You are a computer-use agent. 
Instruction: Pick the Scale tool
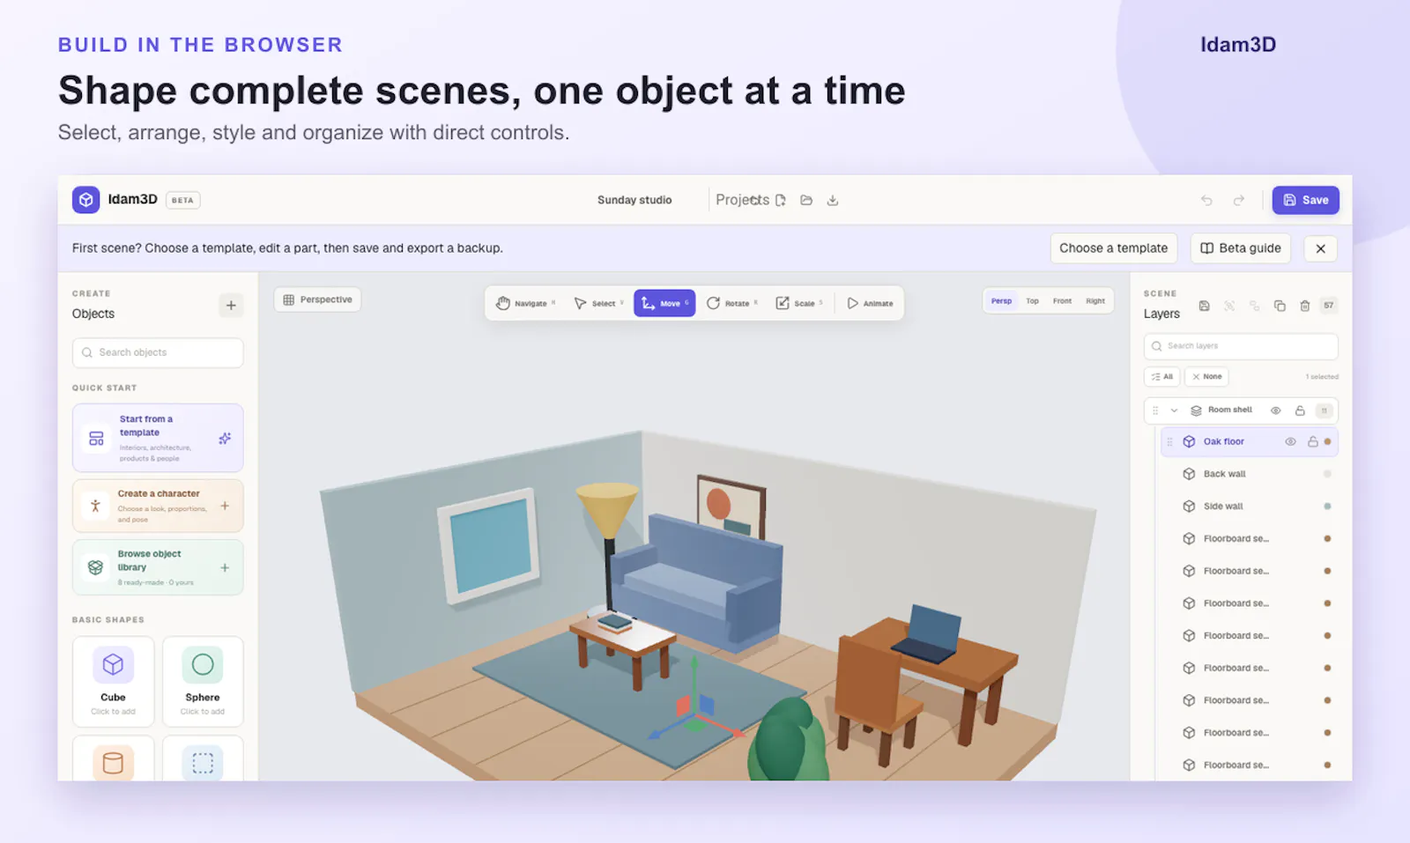point(799,303)
